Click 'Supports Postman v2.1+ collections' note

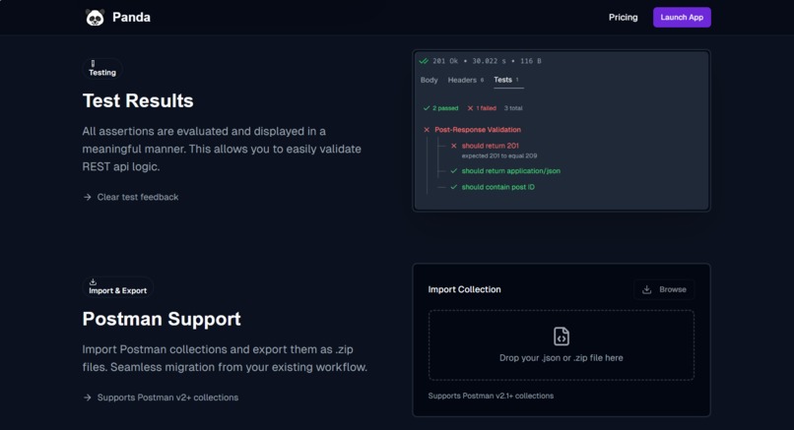491,396
